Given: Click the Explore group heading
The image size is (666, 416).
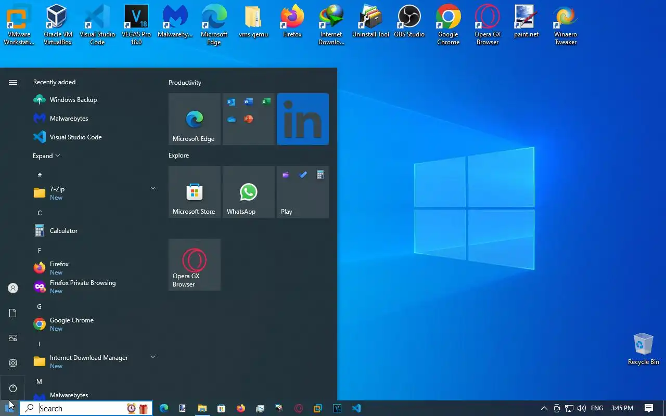Looking at the screenshot, I should tap(178, 155).
